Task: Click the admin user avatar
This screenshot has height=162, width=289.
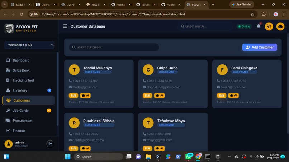Action: click(x=9, y=144)
